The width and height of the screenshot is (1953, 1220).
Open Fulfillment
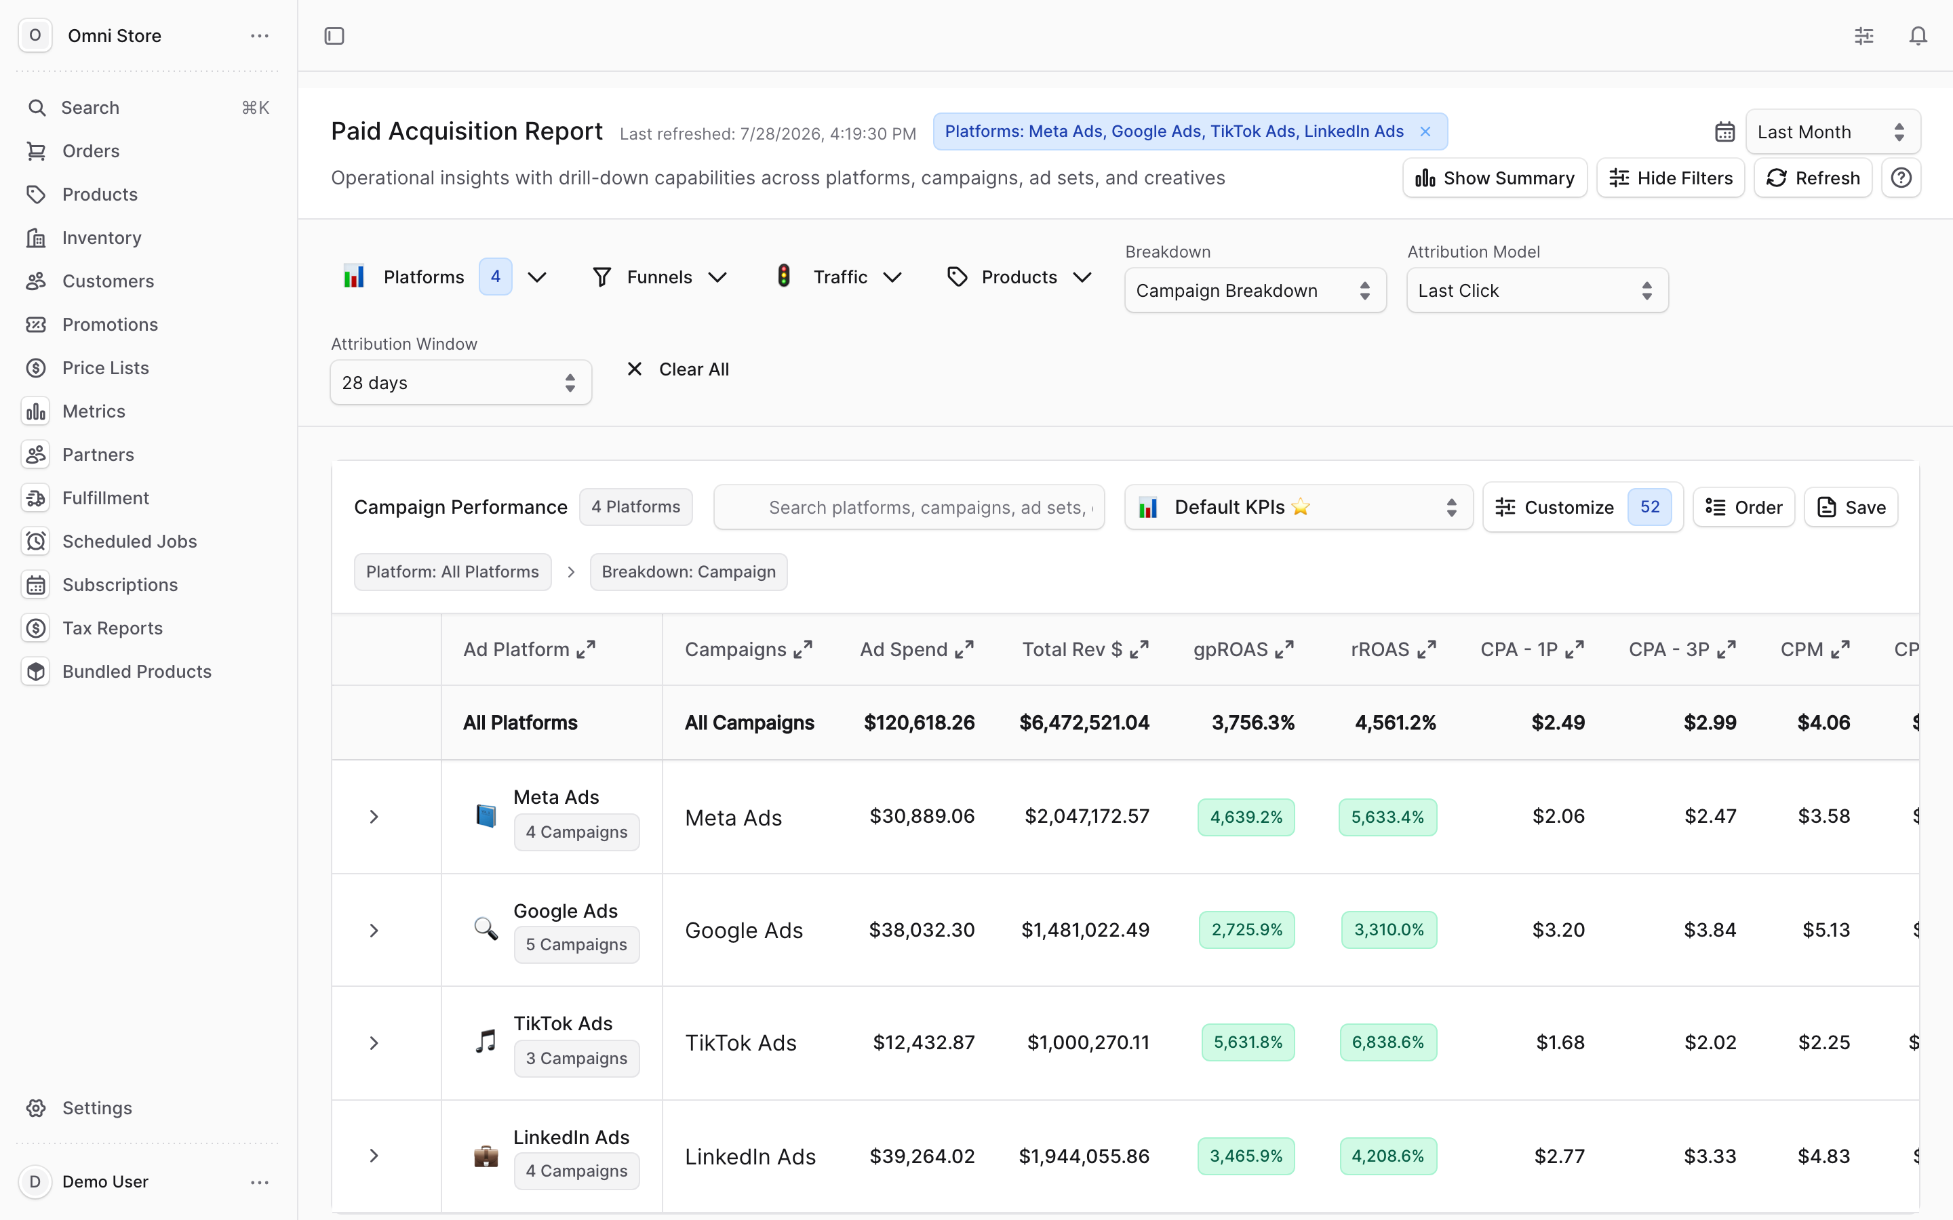point(149,498)
